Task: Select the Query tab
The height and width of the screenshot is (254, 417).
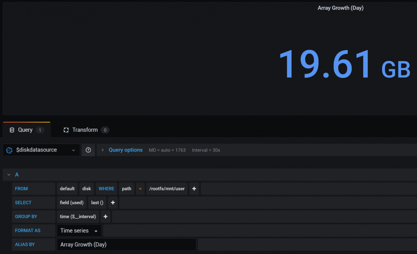Action: 27,130
